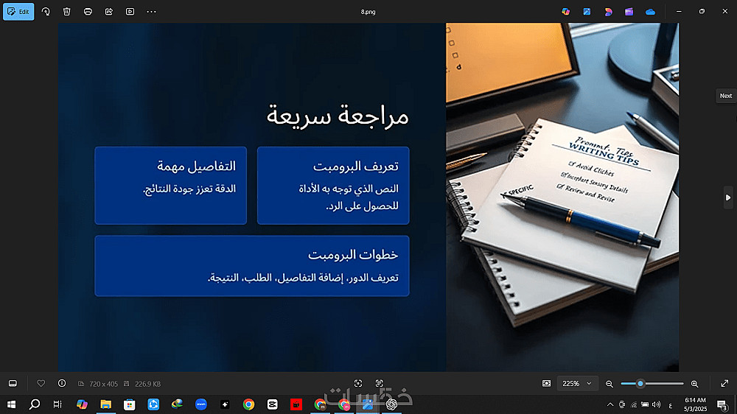Image resolution: width=737 pixels, height=414 pixels.
Task: Go to the next photo arrow
Action: 728,198
